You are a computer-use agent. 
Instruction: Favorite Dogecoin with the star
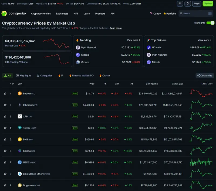click(x=5, y=185)
